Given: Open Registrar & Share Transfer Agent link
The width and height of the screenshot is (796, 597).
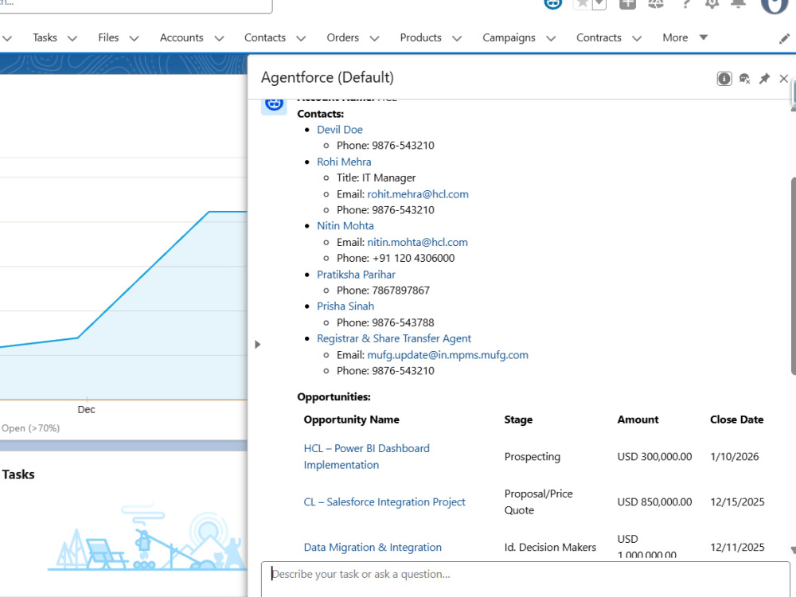Looking at the screenshot, I should pos(394,338).
